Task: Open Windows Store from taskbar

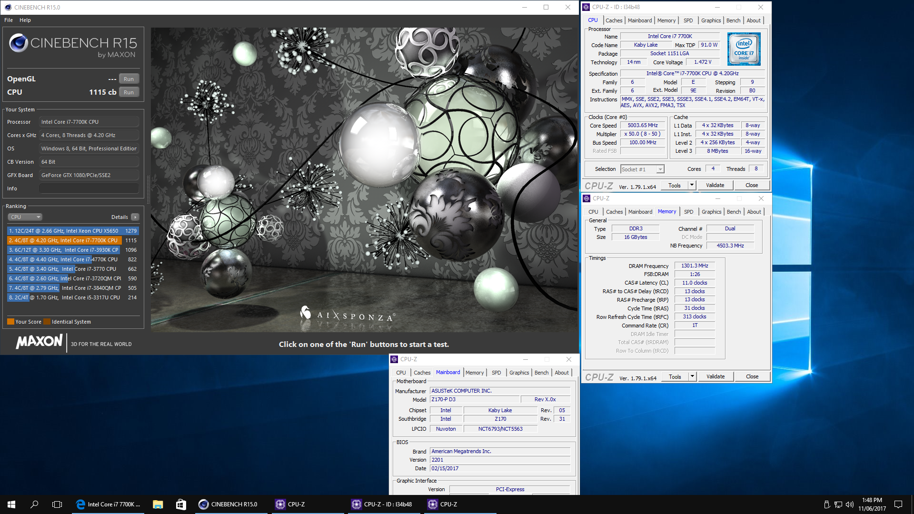Action: 181,504
